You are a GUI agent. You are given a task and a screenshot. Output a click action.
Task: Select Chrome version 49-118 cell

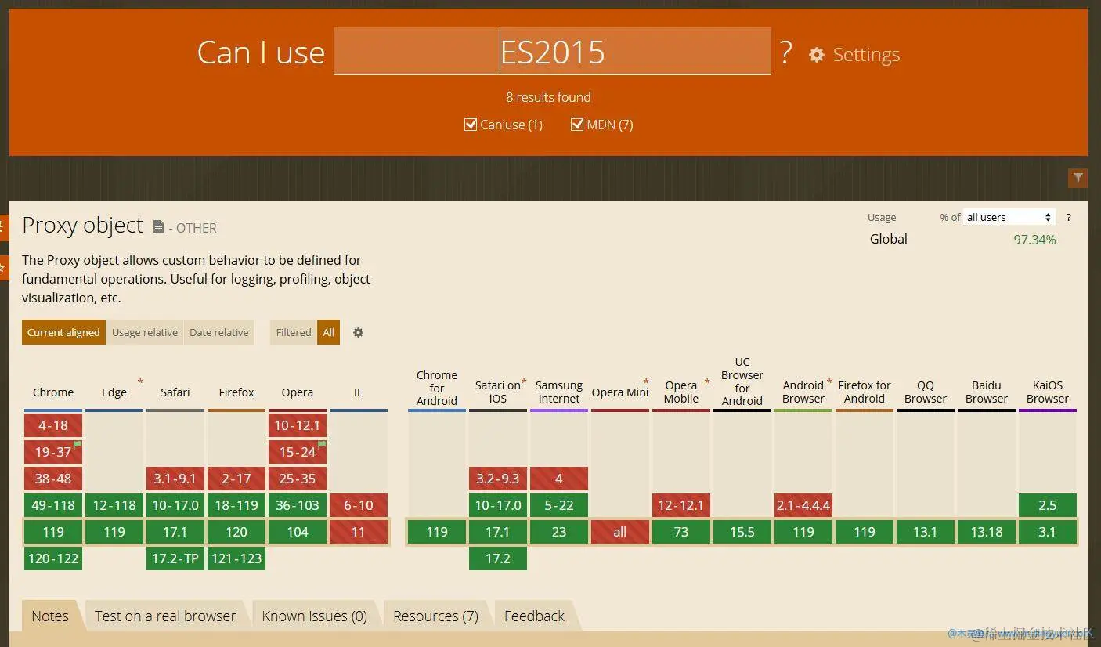tap(53, 505)
